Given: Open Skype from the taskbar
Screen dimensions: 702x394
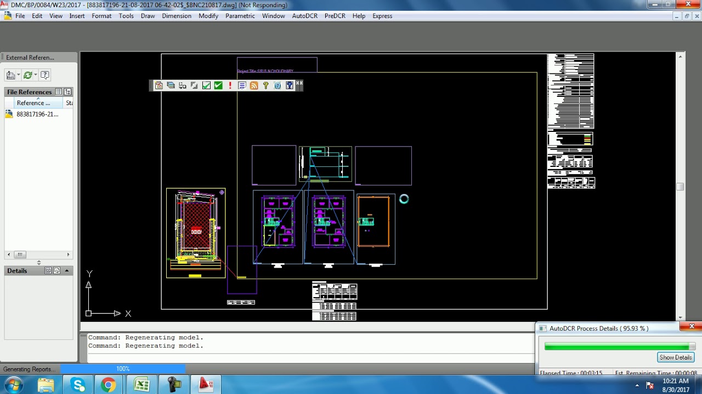Looking at the screenshot, I should (x=78, y=385).
